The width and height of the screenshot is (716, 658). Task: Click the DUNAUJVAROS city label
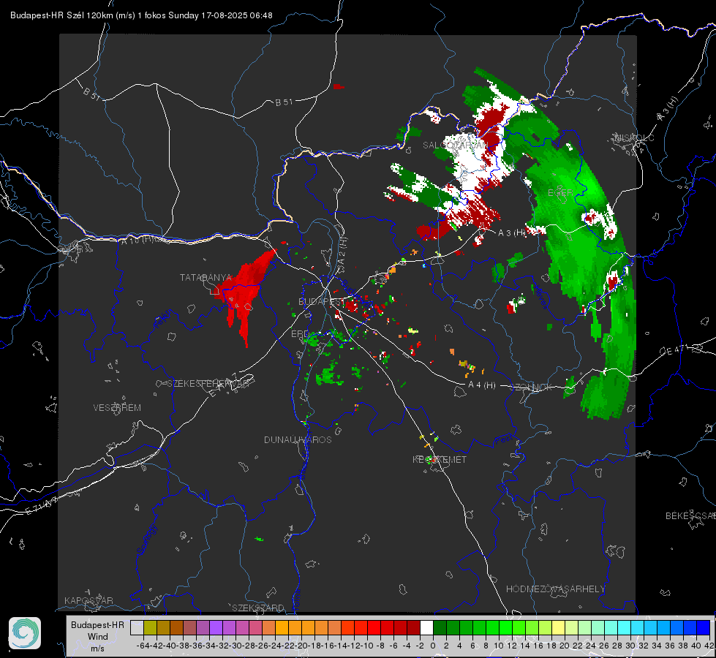point(298,439)
